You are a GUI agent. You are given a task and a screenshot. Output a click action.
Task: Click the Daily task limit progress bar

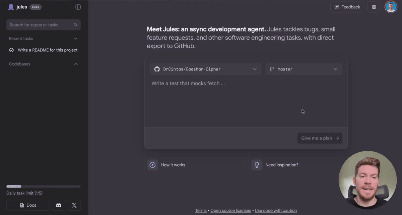[x=43, y=186]
